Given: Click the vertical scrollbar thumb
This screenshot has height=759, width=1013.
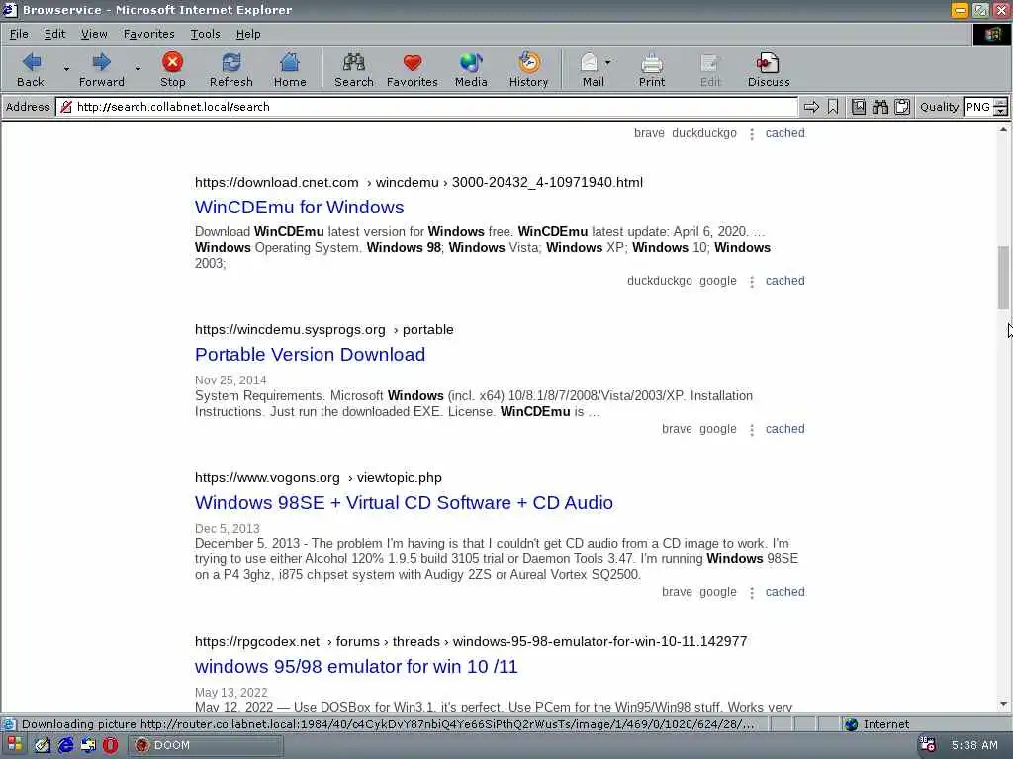Looking at the screenshot, I should (1003, 278).
